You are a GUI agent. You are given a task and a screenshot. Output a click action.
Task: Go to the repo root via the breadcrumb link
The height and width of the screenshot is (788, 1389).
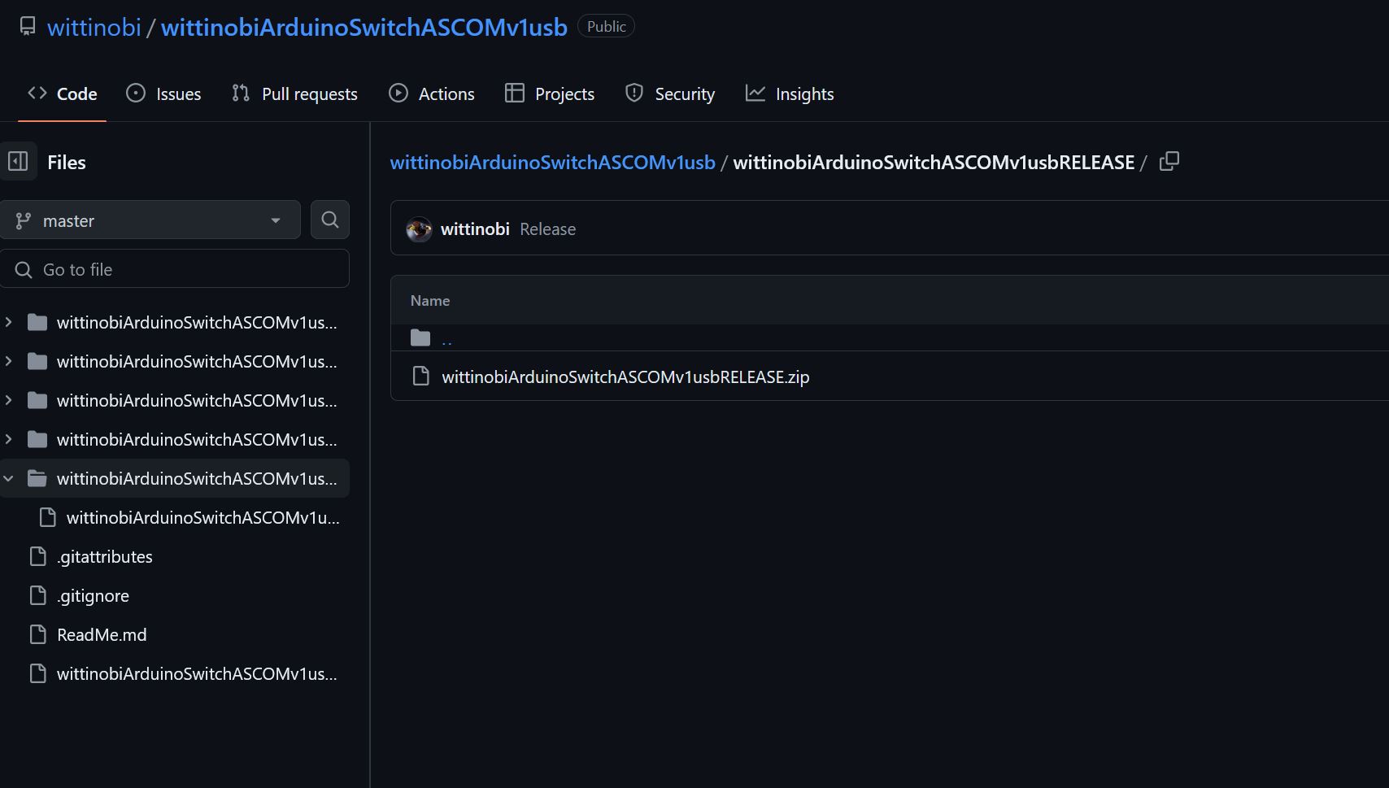(553, 162)
